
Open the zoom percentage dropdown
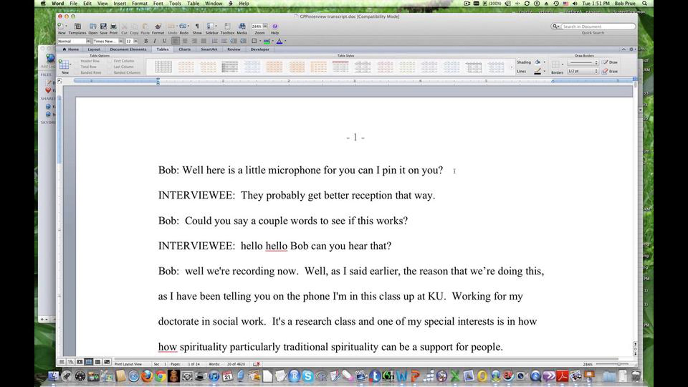(x=265, y=26)
